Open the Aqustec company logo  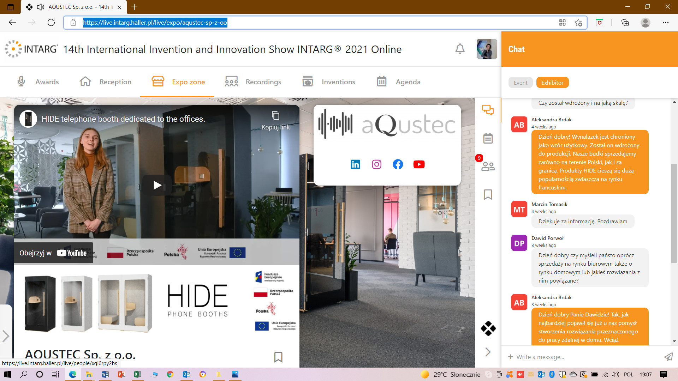(387, 124)
